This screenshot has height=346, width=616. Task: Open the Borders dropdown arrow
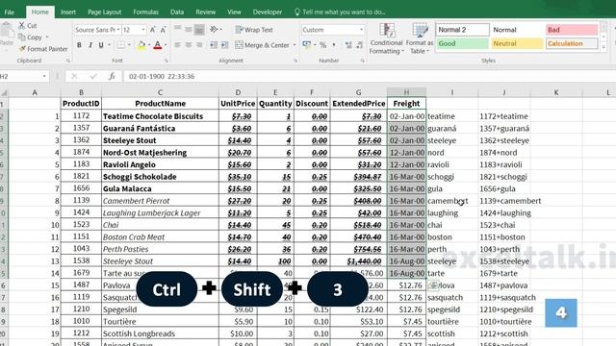129,45
